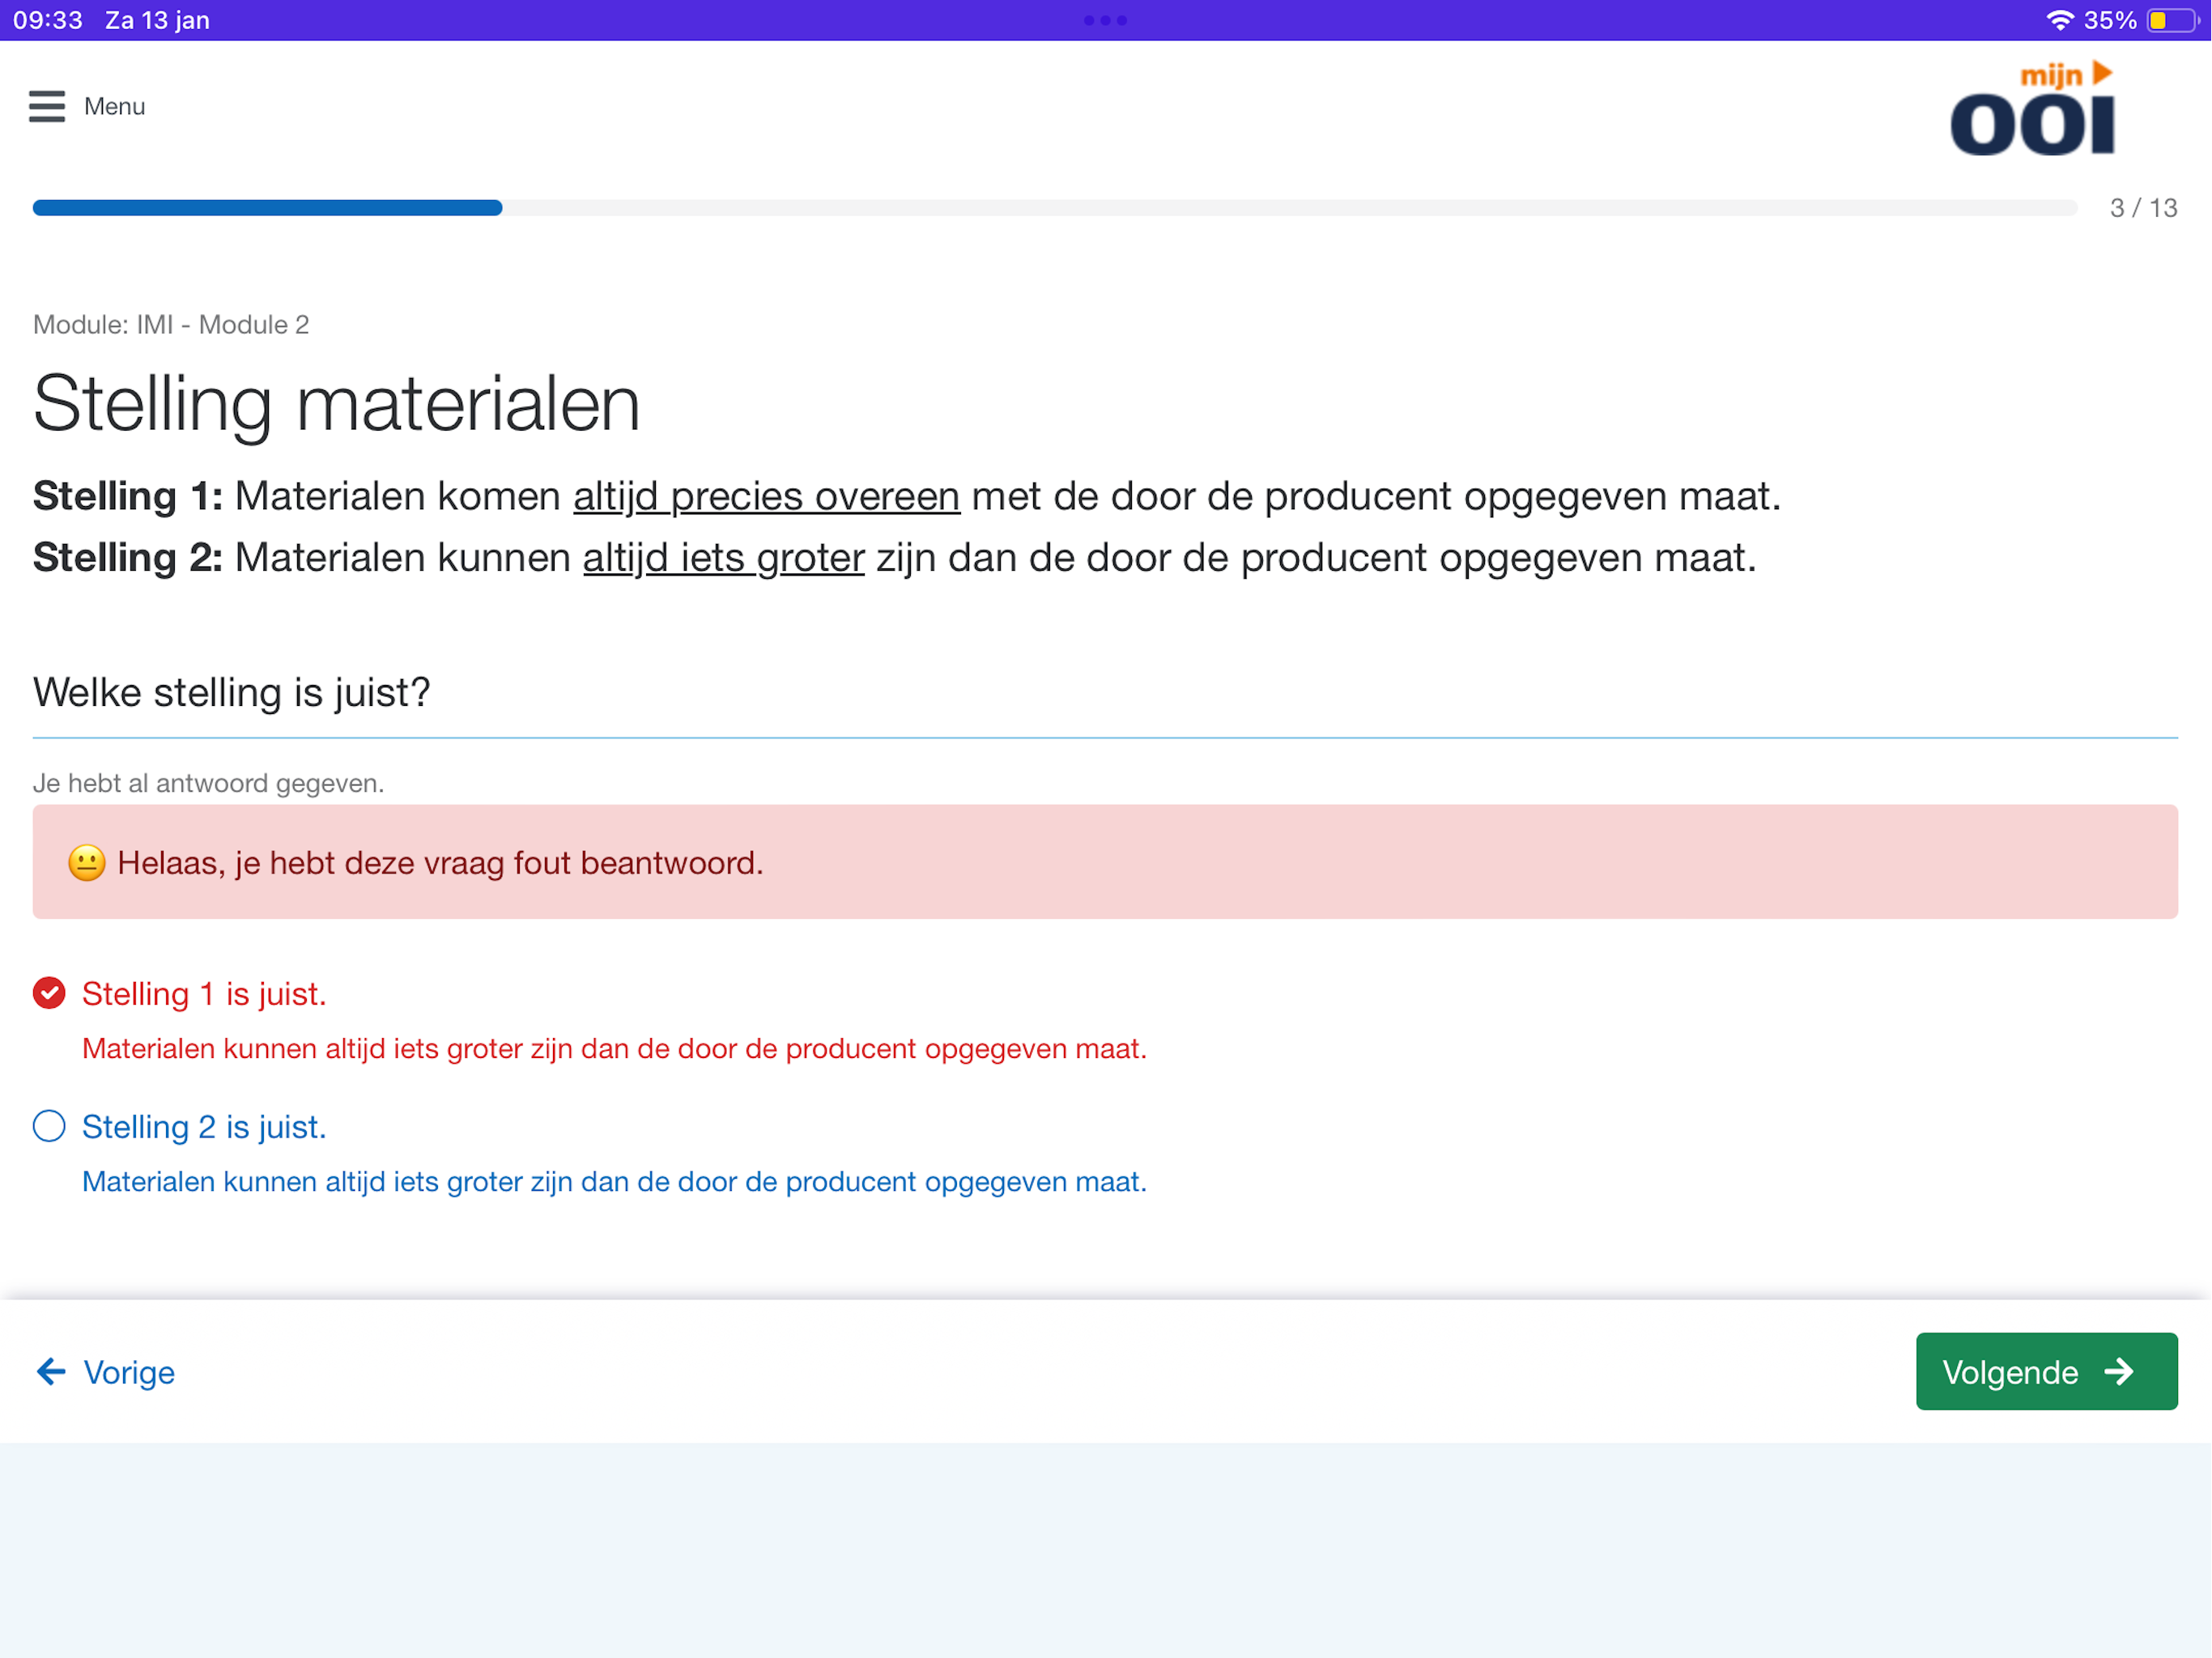
Task: Click the quiz progress bar
Action: (x=1055, y=208)
